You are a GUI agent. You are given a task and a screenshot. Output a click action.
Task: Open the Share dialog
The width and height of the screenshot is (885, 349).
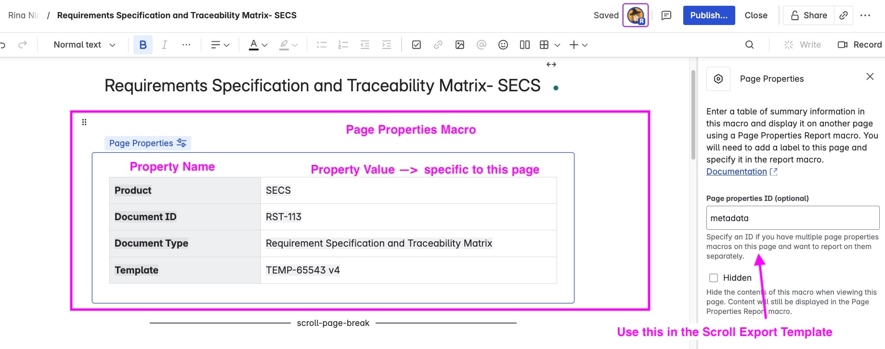coord(809,15)
